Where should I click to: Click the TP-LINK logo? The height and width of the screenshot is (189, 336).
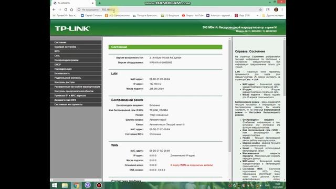click(72, 28)
